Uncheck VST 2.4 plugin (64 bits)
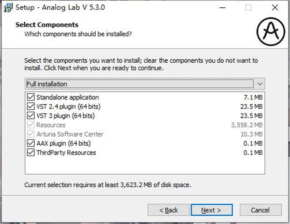Screen dimensions: 290x224 tap(31, 106)
